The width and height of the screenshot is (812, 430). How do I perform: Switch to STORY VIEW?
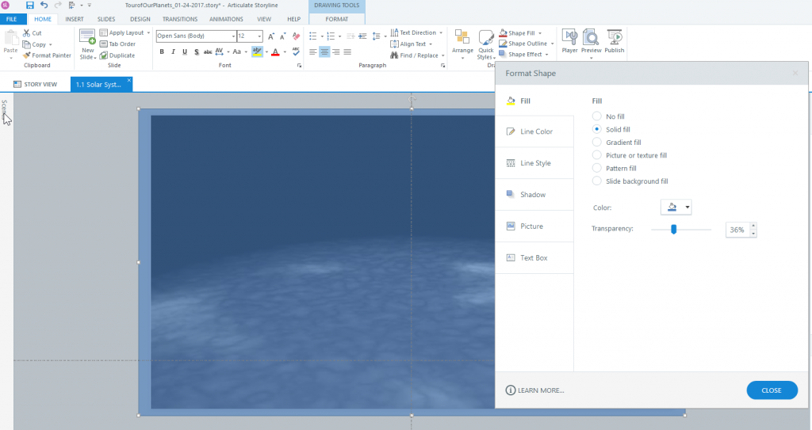(35, 85)
